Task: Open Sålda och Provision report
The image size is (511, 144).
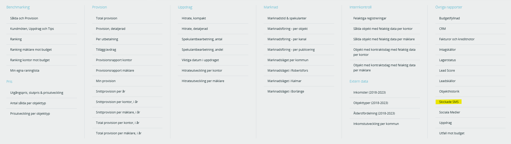Action: pyautogui.click(x=24, y=18)
